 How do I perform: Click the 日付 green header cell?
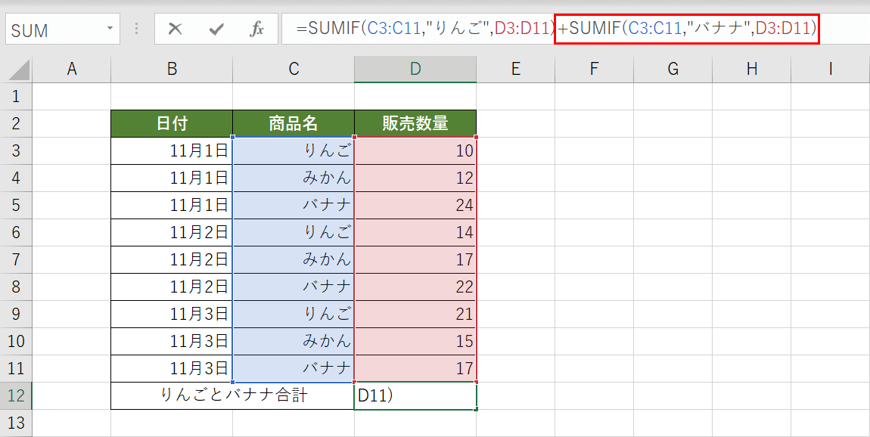pyautogui.click(x=171, y=123)
